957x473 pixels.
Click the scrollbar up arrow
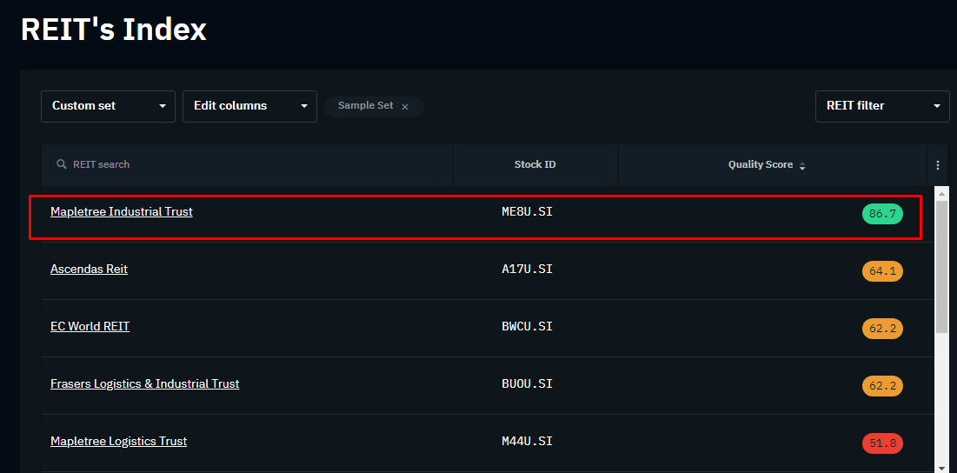(941, 194)
